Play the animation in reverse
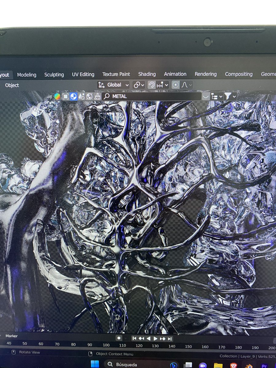 (x=148, y=338)
